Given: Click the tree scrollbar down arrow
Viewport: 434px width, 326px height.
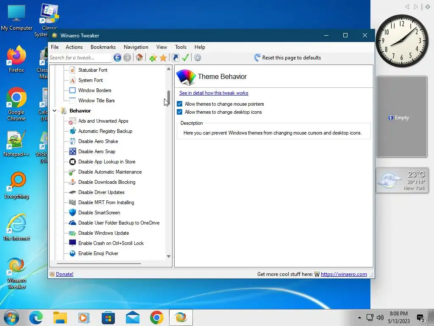Looking at the screenshot, I should click(x=169, y=256).
